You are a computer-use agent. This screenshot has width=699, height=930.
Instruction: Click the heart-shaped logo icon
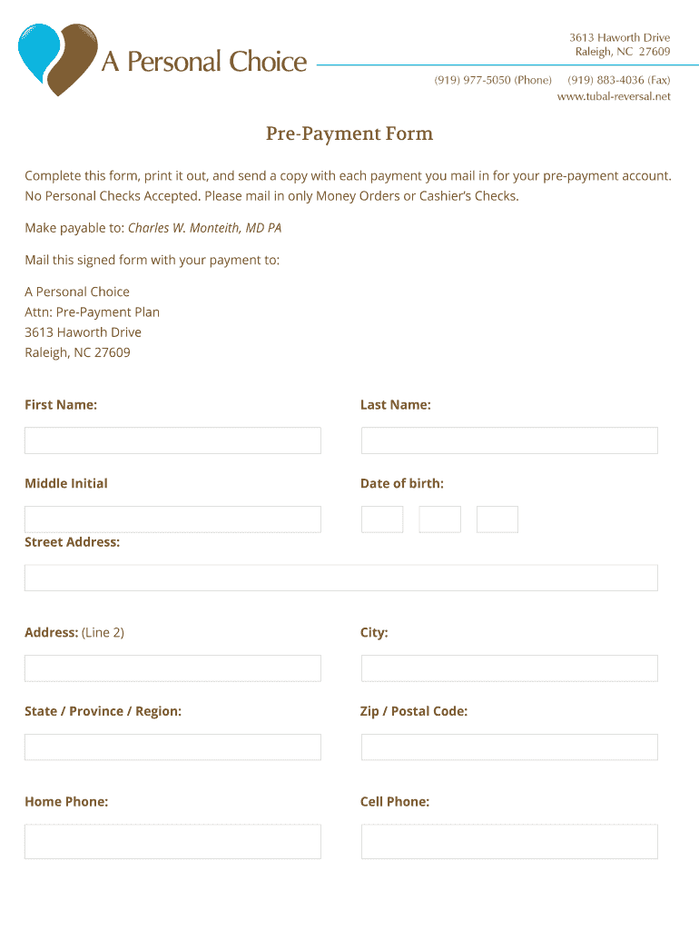coord(57,59)
